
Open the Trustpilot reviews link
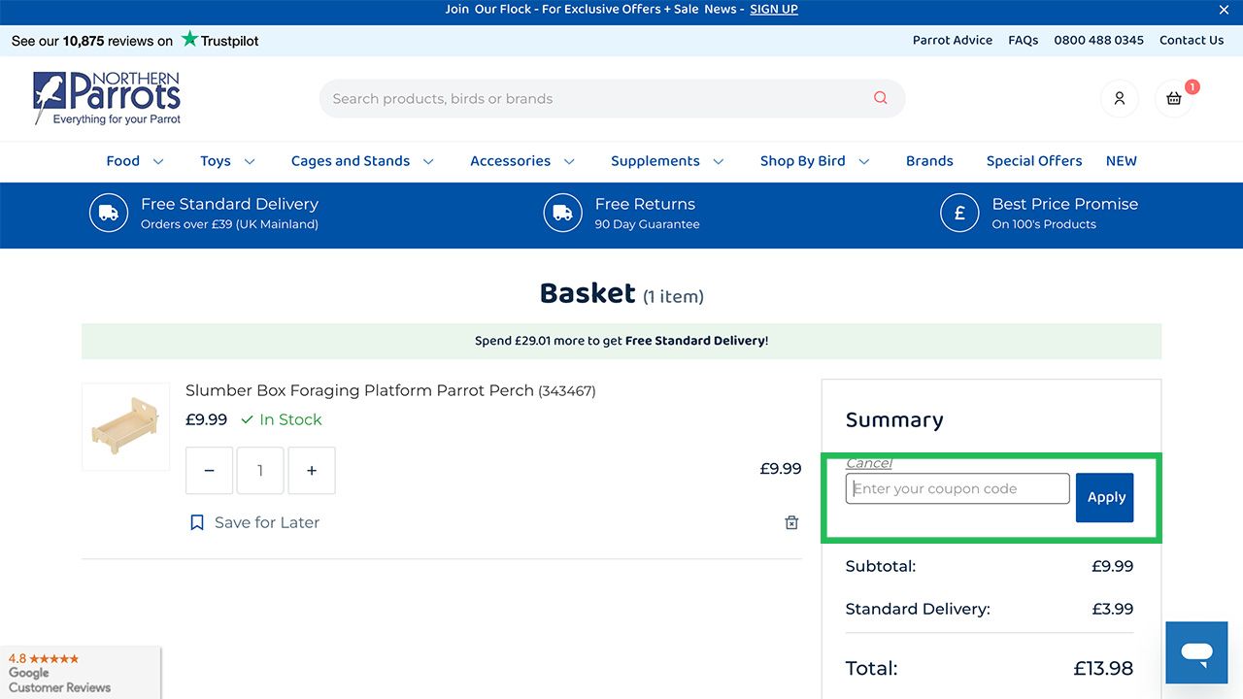(x=135, y=40)
